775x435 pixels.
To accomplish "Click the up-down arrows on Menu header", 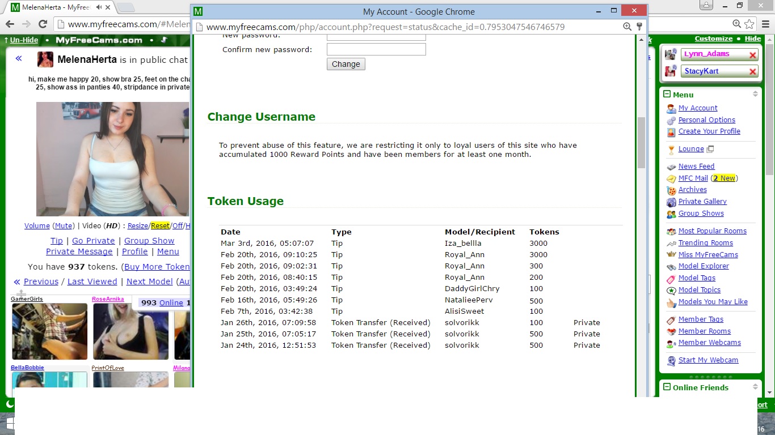I will click(x=755, y=94).
